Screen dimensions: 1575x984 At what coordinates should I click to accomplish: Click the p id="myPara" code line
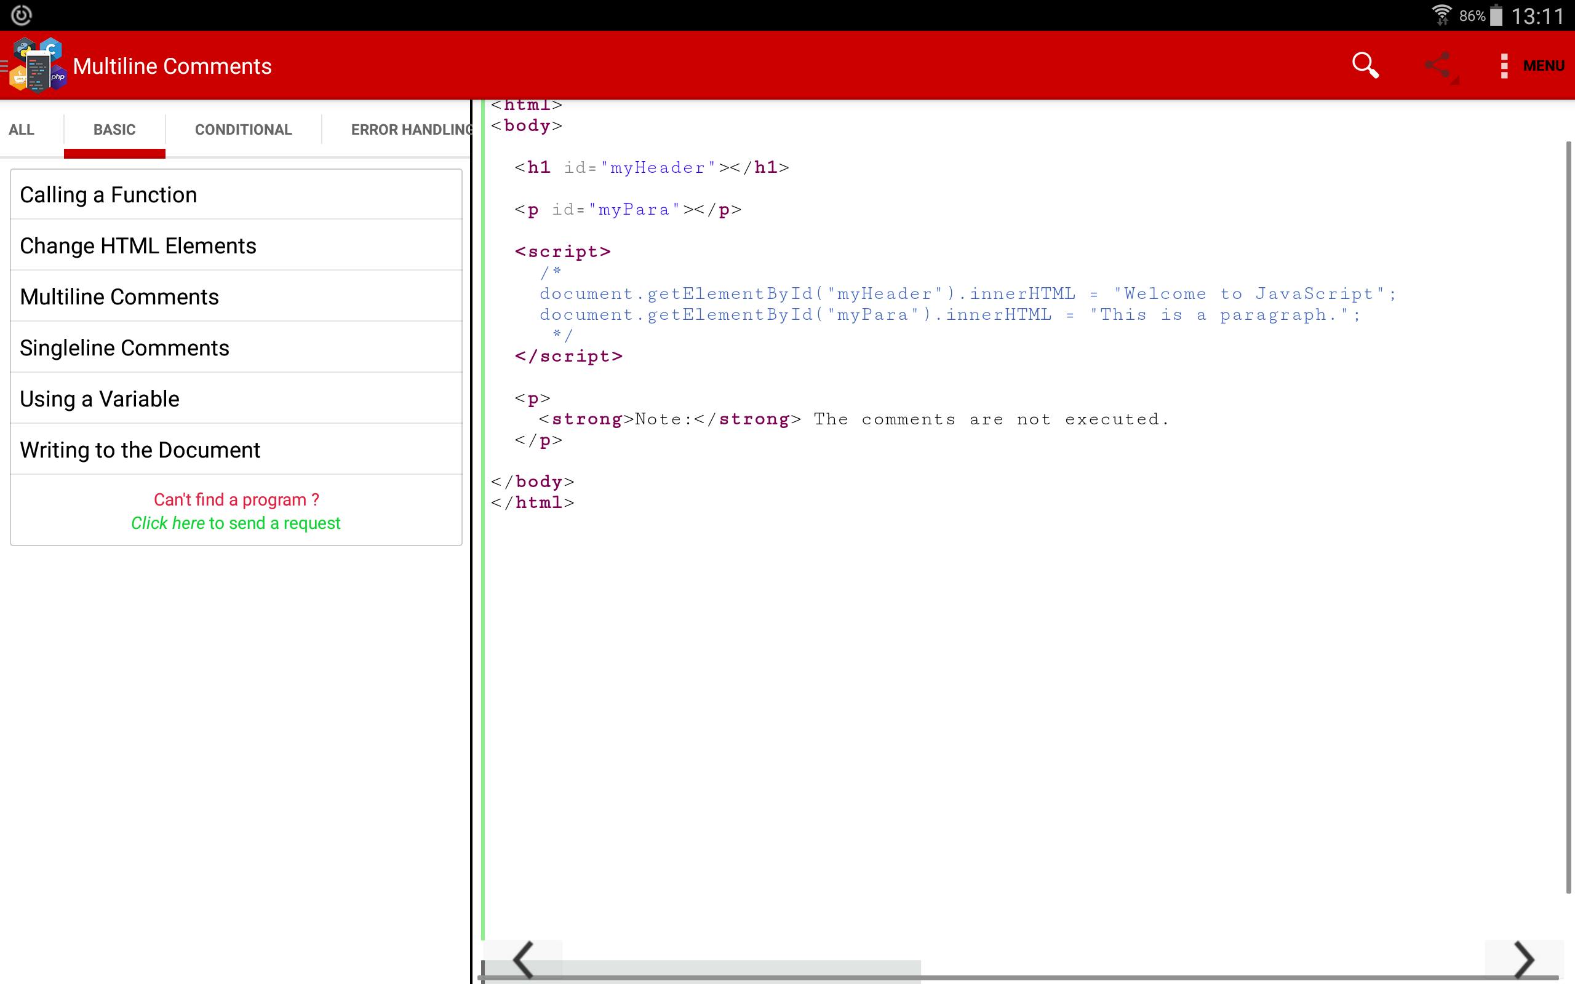628,210
